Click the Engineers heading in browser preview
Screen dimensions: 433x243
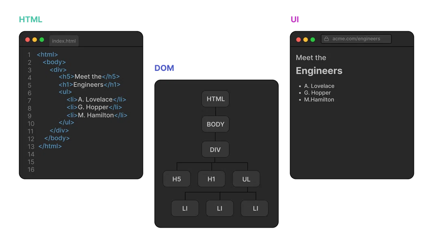click(x=319, y=71)
